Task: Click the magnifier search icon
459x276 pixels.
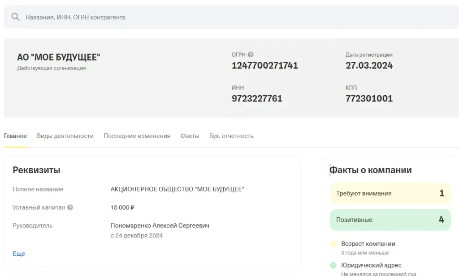Action: (16, 17)
